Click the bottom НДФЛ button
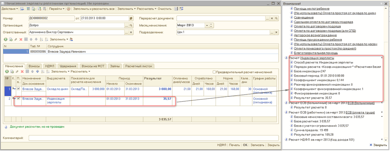Image resolution: width=390 pixels, height=151 pixels. 221,145
